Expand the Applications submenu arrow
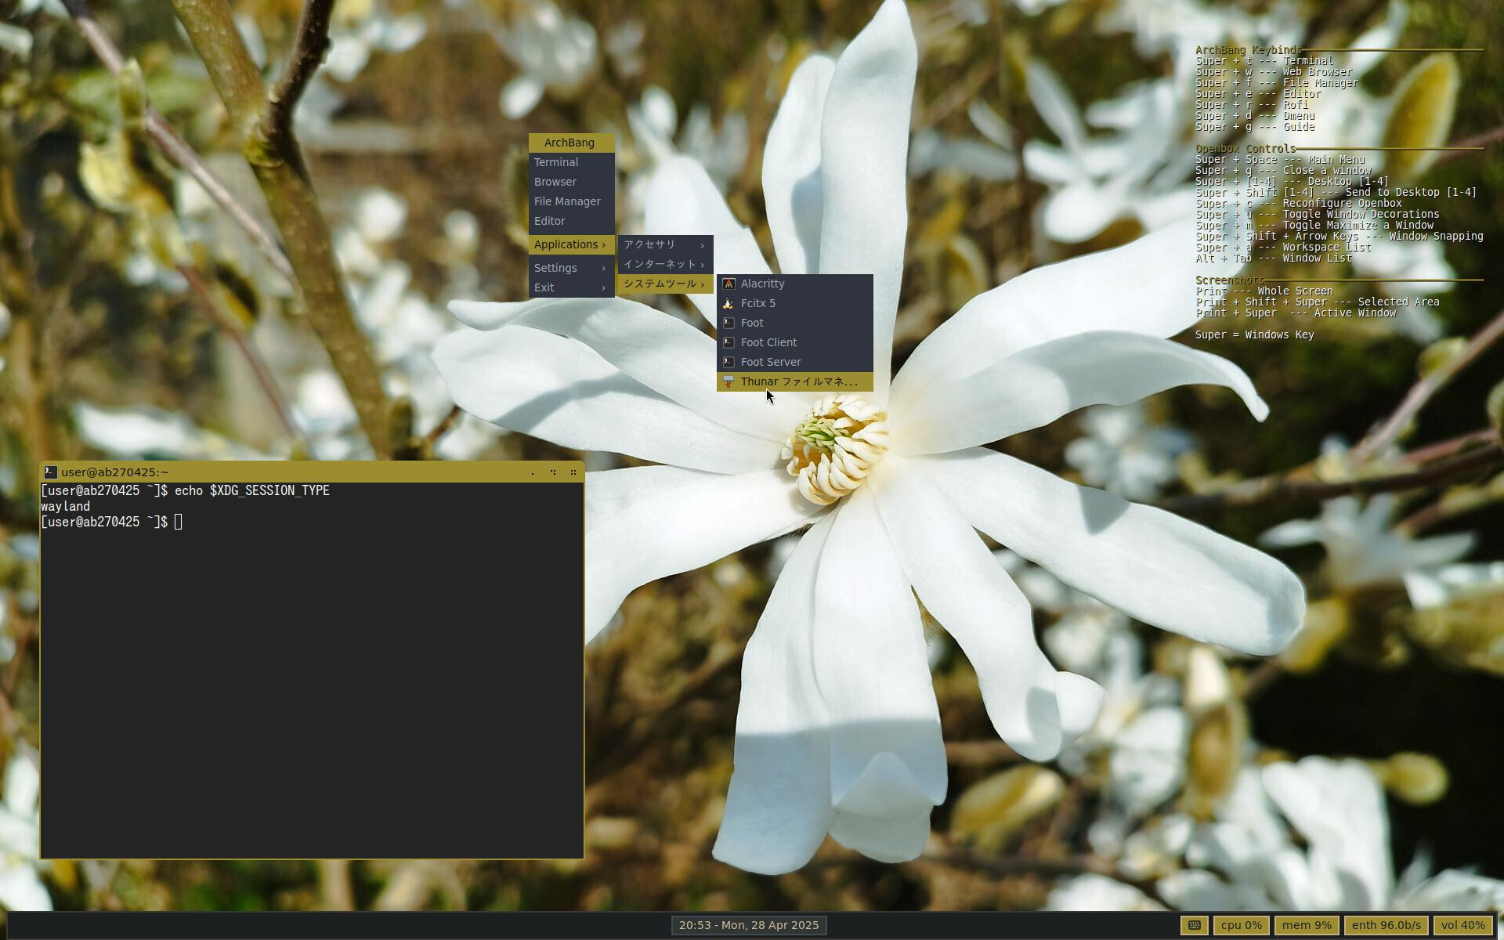 pos(603,245)
